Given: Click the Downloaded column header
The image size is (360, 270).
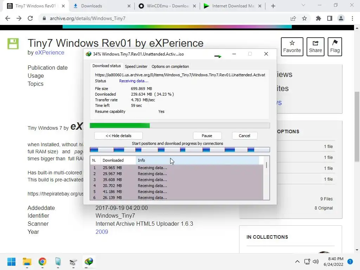Looking at the screenshot, I should 118,160.
